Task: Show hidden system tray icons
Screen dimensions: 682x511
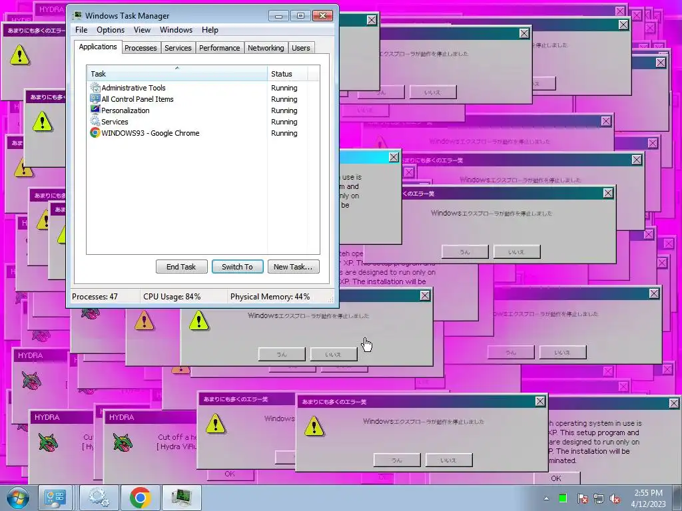Action: (x=546, y=498)
